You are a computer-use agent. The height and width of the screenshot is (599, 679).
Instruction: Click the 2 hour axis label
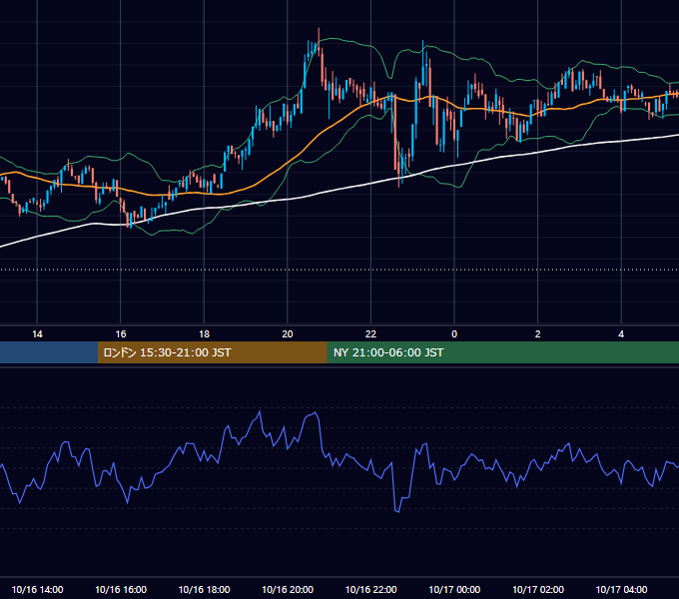pos(538,334)
